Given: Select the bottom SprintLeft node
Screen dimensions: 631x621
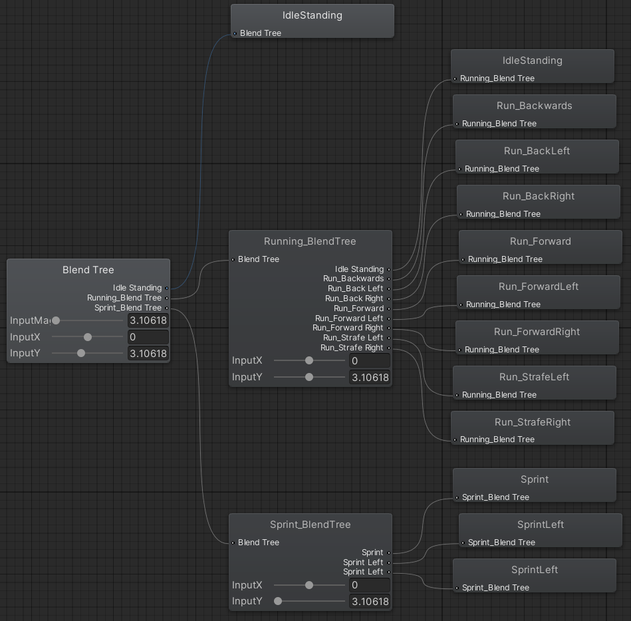Looking at the screenshot, I should click(x=535, y=570).
